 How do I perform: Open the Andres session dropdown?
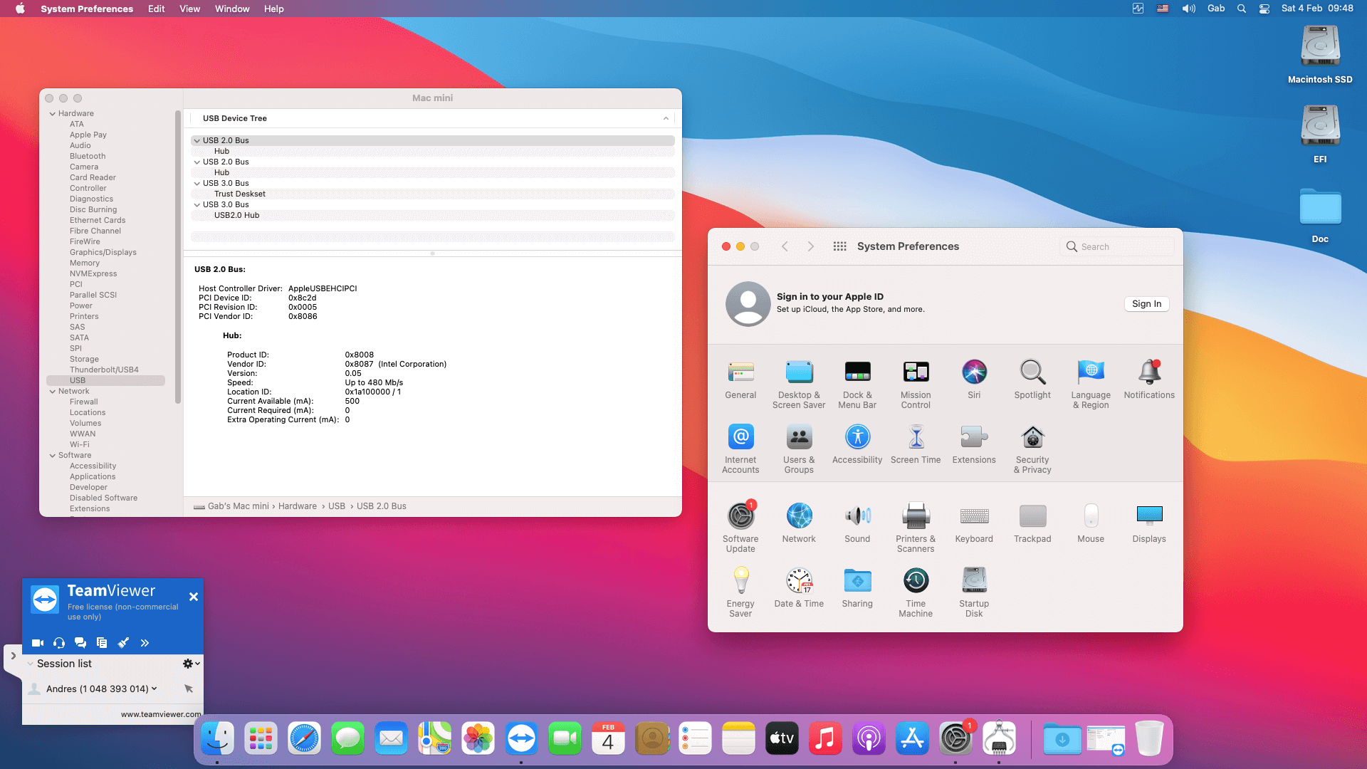point(153,689)
